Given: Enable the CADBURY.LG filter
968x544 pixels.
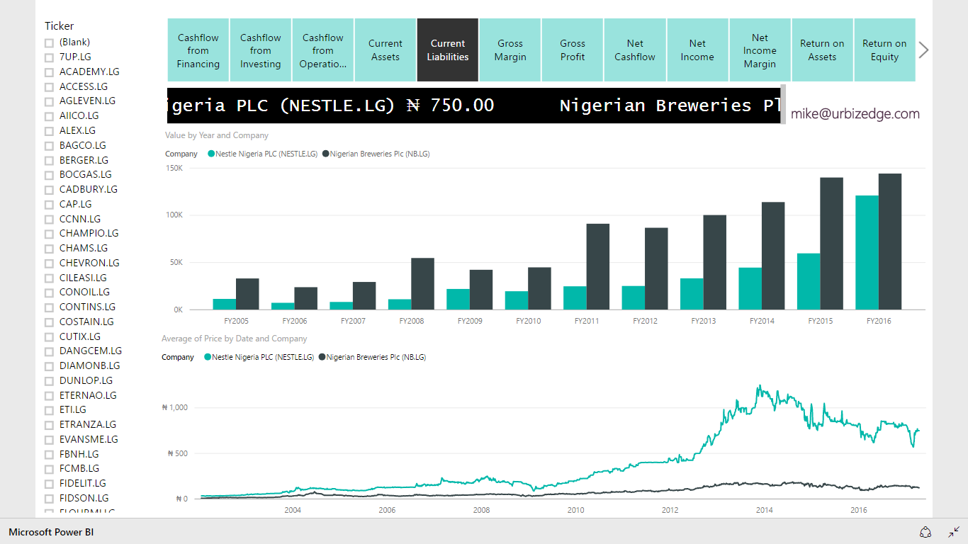Looking at the screenshot, I should (x=49, y=190).
